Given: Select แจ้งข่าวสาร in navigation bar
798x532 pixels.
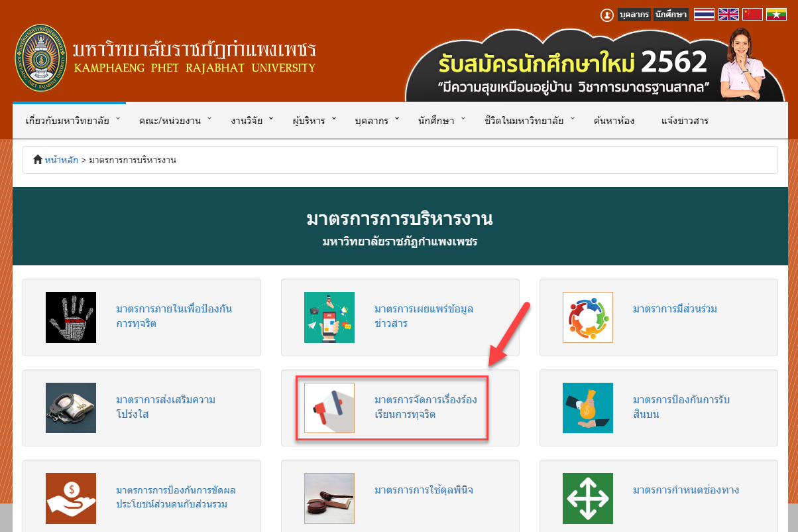Looking at the screenshot, I should pyautogui.click(x=685, y=121).
